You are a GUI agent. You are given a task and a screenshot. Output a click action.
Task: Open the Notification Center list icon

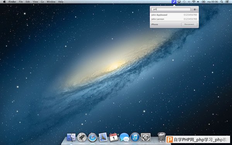227,2
